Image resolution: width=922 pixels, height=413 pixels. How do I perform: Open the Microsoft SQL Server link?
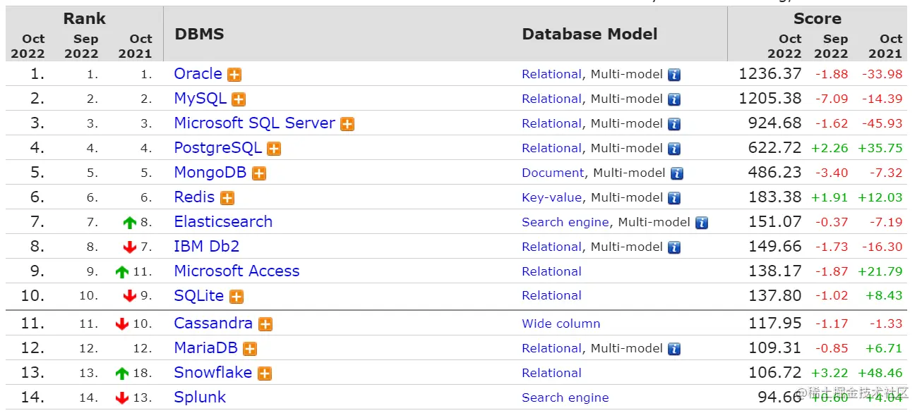pos(254,123)
